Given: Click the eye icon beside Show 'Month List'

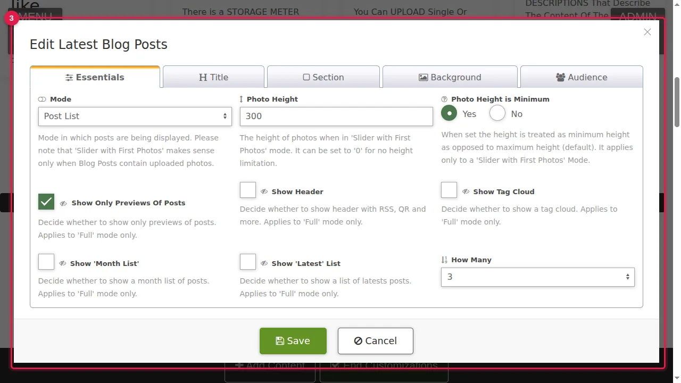Looking at the screenshot, I should point(63,263).
